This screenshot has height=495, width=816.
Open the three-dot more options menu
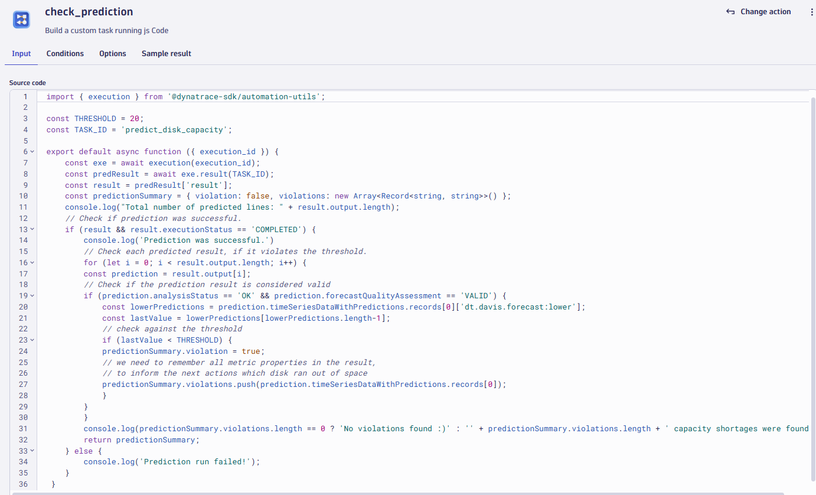[x=811, y=12]
